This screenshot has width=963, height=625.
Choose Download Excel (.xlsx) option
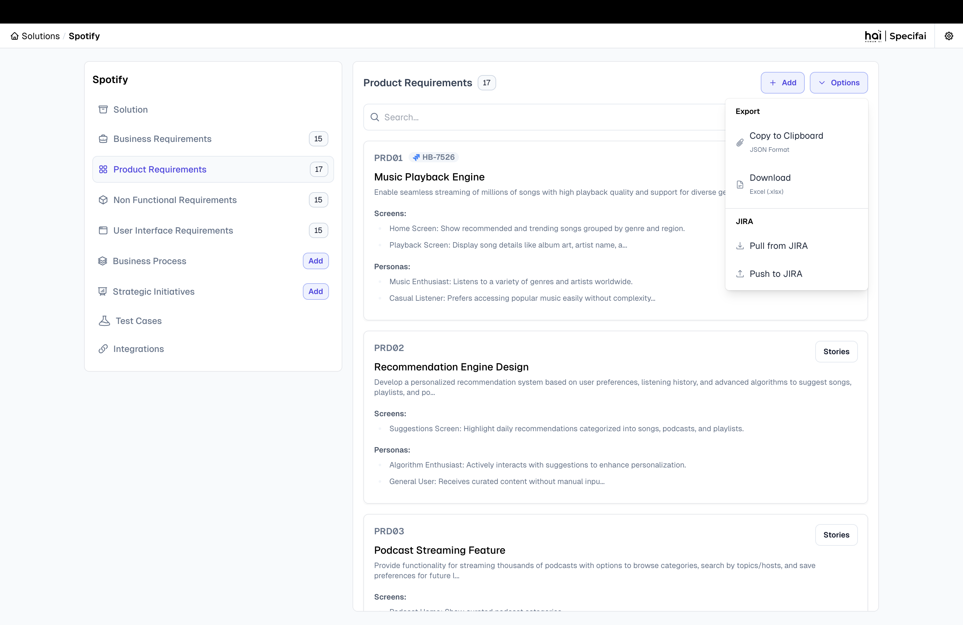[x=796, y=184]
